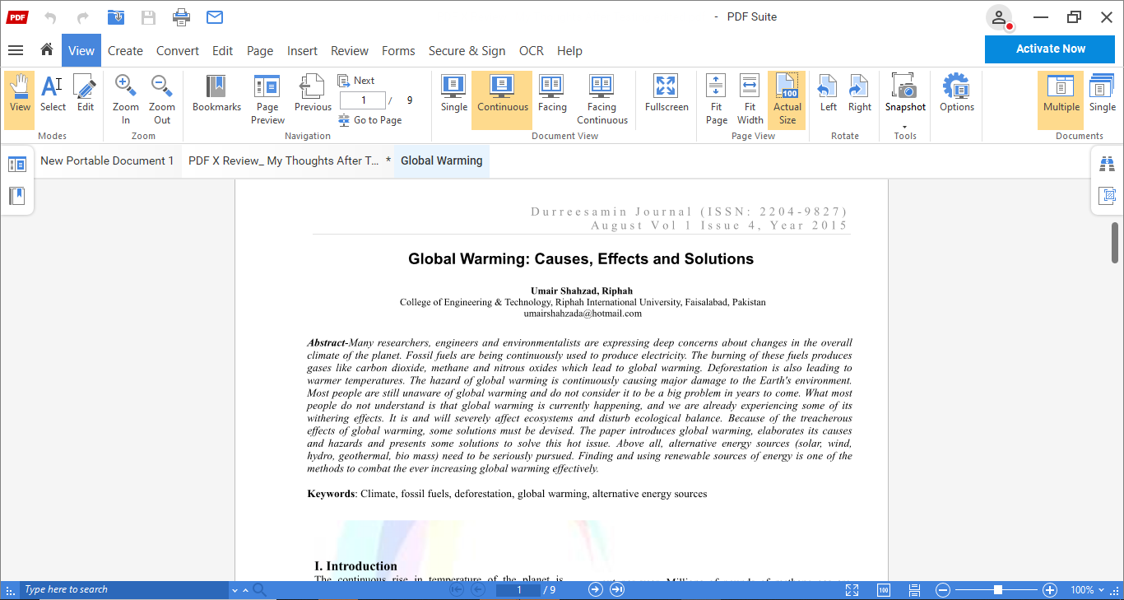Image resolution: width=1124 pixels, height=600 pixels.
Task: Adjust the zoom slider in status bar
Action: click(x=996, y=589)
